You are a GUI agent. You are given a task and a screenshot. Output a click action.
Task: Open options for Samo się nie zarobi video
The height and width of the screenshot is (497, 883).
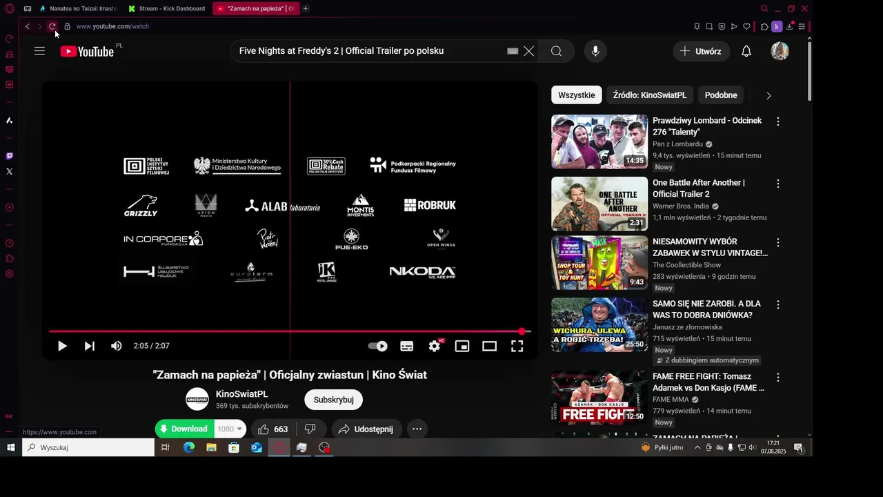tap(778, 304)
